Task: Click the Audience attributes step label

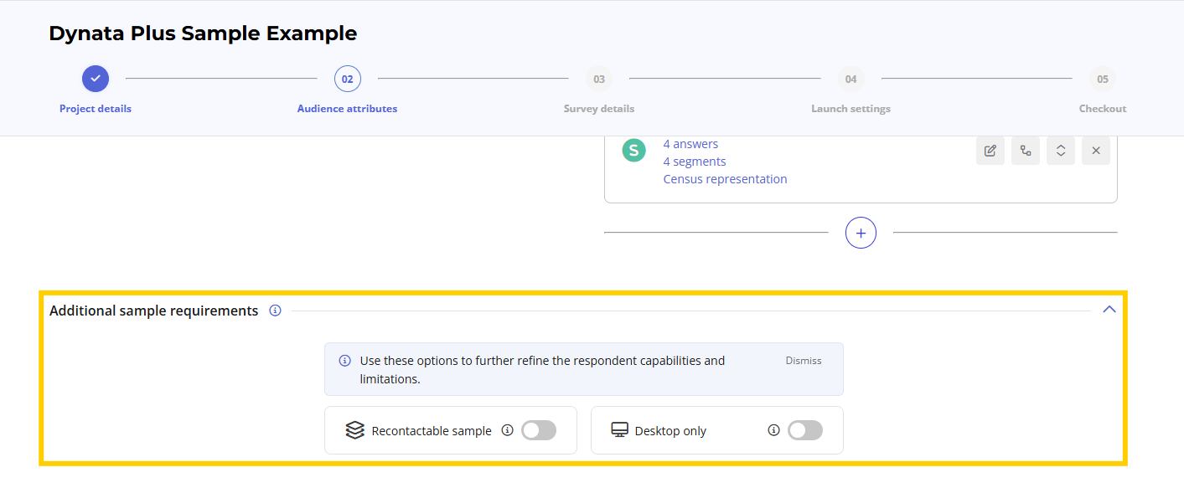Action: (x=348, y=109)
